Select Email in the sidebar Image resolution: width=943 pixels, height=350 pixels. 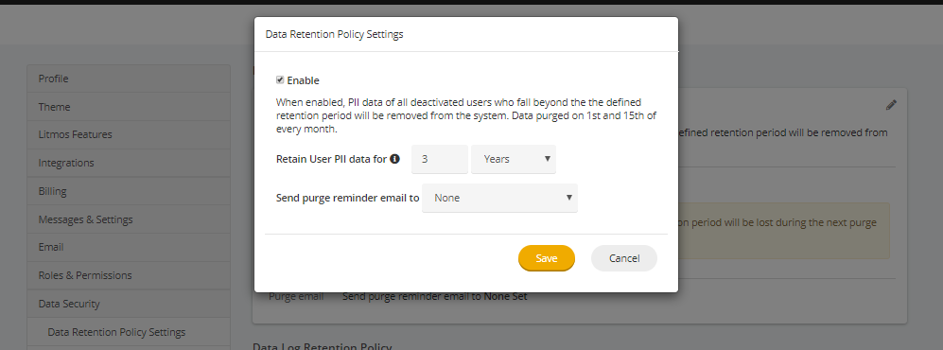click(x=129, y=247)
